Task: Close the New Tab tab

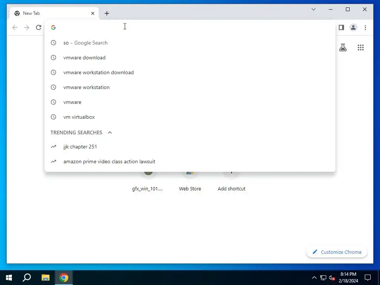Action: [x=92, y=13]
